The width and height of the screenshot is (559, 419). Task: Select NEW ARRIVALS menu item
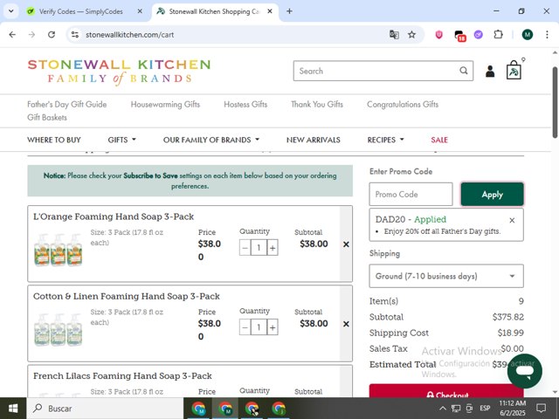pyautogui.click(x=313, y=140)
